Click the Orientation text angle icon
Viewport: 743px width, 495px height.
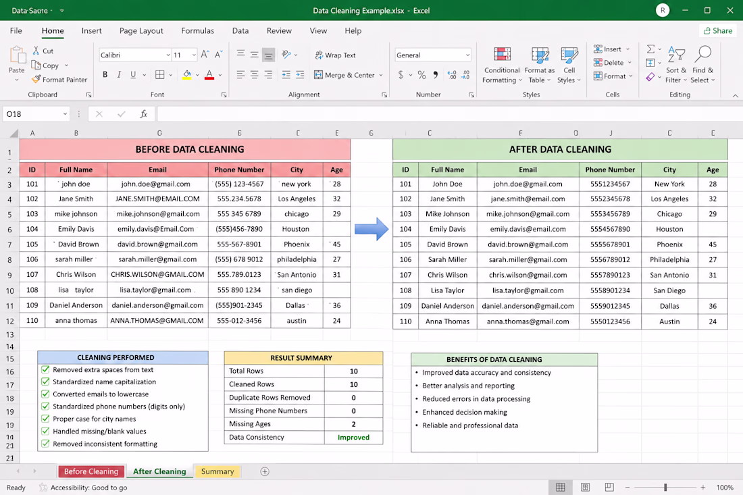pyautogui.click(x=286, y=55)
